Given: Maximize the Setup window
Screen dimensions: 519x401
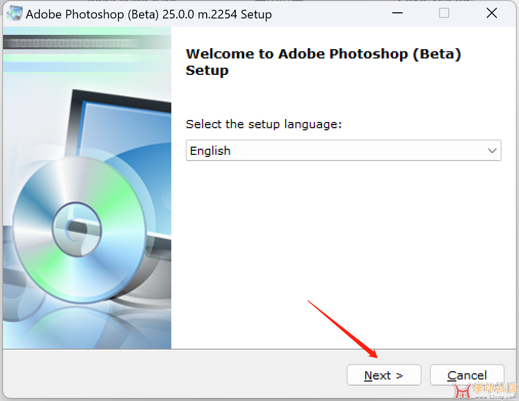Looking at the screenshot, I should pos(444,13).
